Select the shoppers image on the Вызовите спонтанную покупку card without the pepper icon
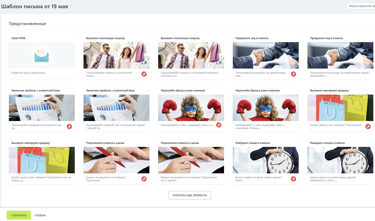Screen dimensions: 375x221 191,55
